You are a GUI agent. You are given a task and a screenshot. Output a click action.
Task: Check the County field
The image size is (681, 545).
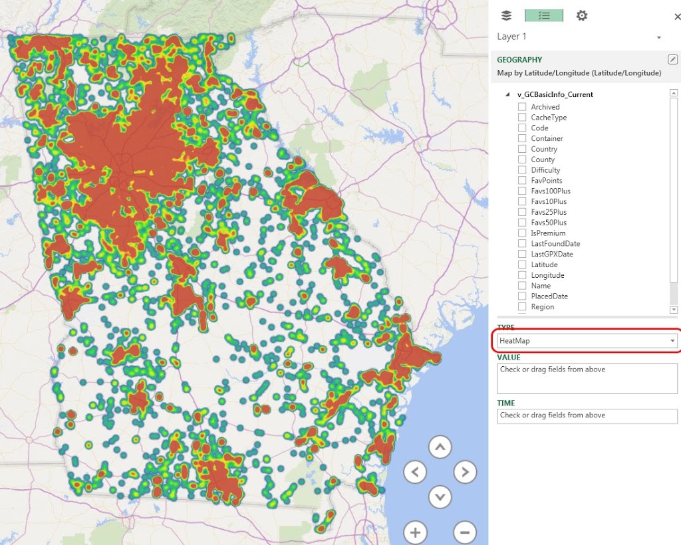522,160
